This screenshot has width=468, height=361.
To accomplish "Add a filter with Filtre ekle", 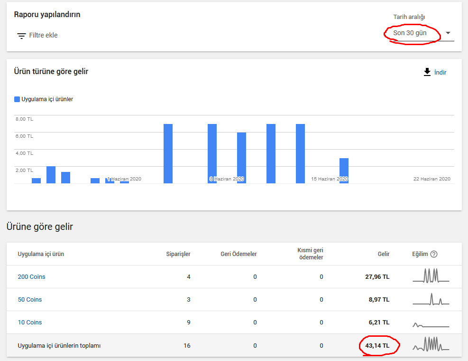I will (43, 35).
